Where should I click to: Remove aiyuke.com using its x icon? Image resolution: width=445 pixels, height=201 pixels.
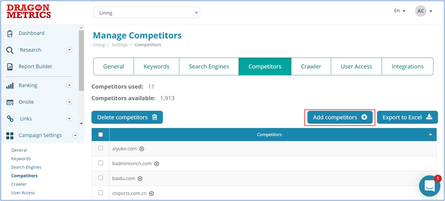click(x=142, y=149)
